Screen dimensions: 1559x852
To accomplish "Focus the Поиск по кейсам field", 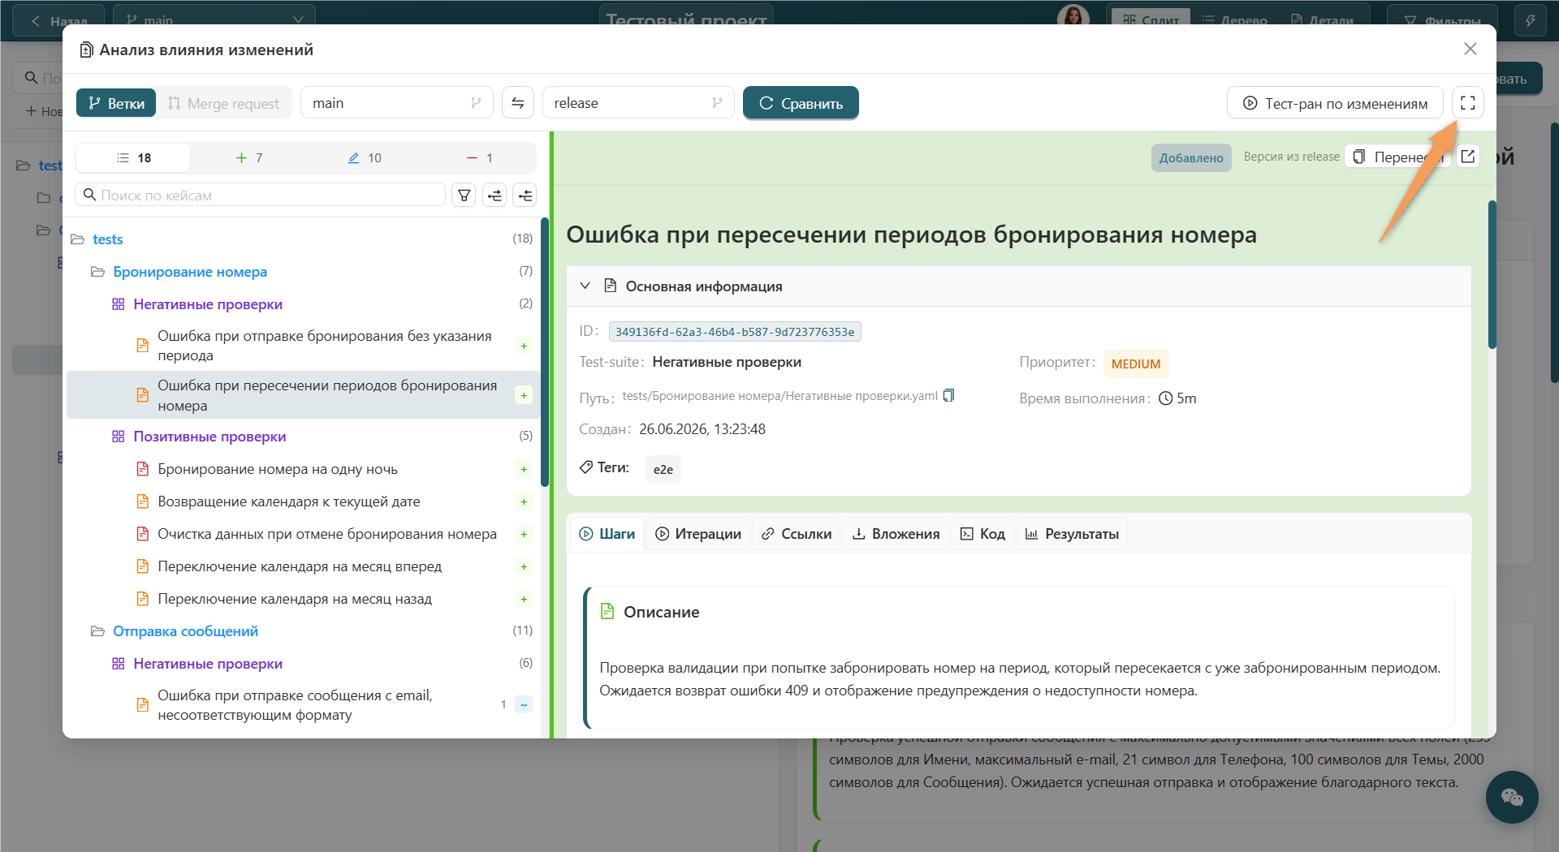I will pos(261,196).
